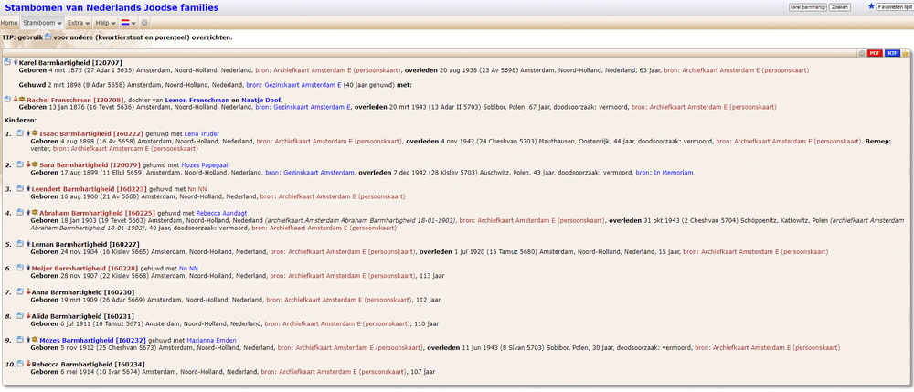Select text Karel Barmhartigheid [I20707]

70,62
